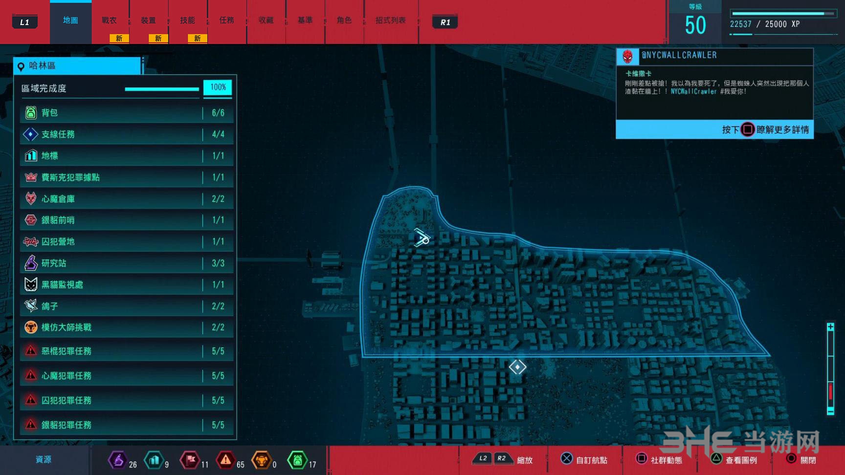Screen dimensions: 845x475
Task: Click the 囚犯營地 icon
Action: pyautogui.click(x=31, y=241)
